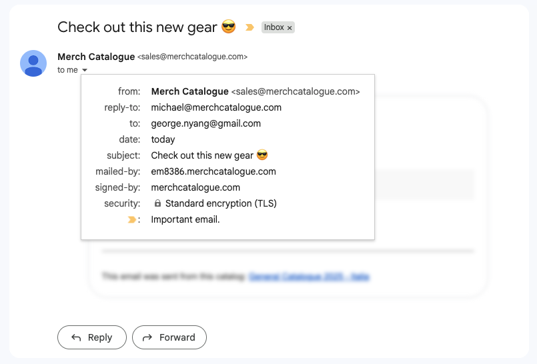Click the sender name Merch Catalogue in header
The image size is (537, 364).
coord(96,57)
